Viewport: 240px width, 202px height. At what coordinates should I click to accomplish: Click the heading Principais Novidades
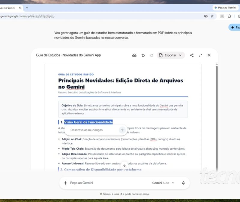click(121, 83)
